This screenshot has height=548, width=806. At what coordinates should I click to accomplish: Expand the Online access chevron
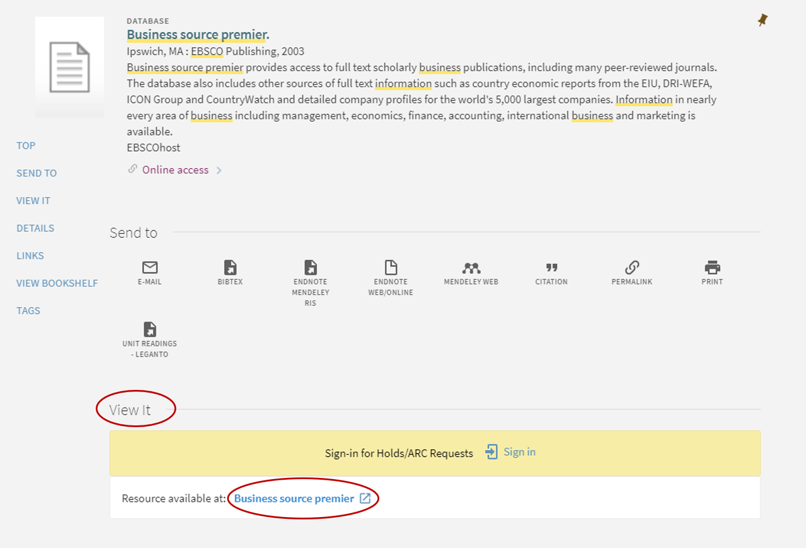(x=219, y=170)
